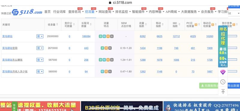Image resolution: width=240 pixels, height=111 pixels.
Task: Sort by 移动指数 column arrows
Action: click(163, 25)
